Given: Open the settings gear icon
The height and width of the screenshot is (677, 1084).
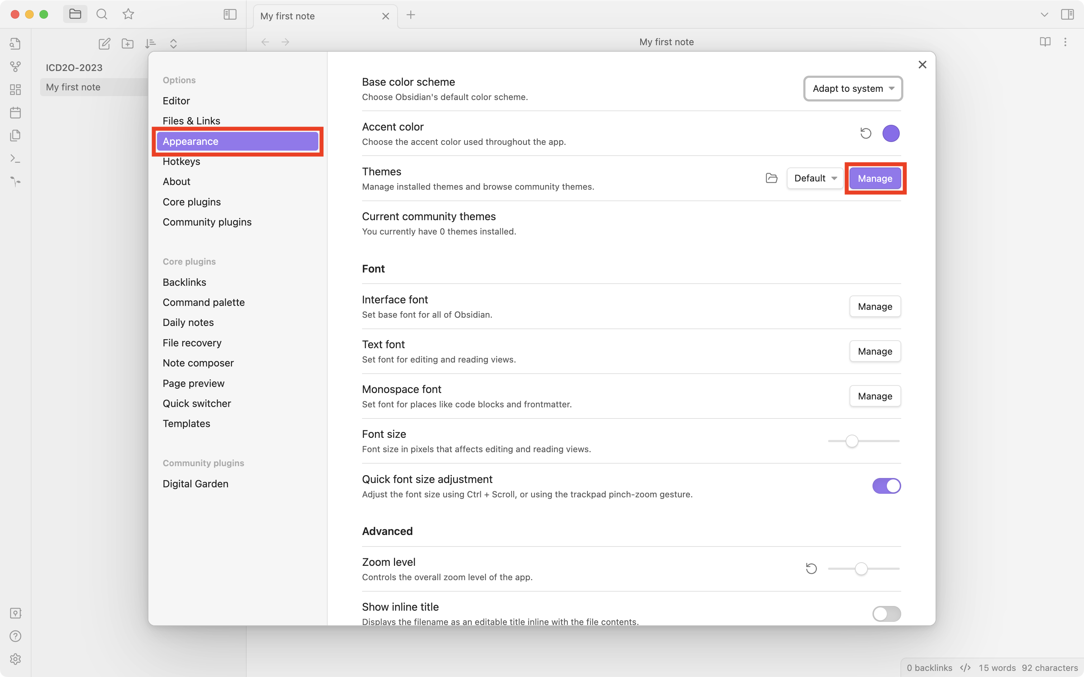Looking at the screenshot, I should point(16,659).
